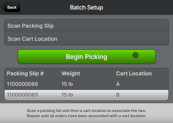This screenshot has height=123, width=173.
Task: Click 15 lb weight for slip 1100000065
Action: pyautogui.click(x=67, y=95)
